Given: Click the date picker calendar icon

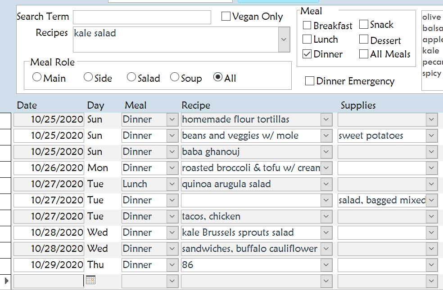Looking at the screenshot, I should [90, 280].
